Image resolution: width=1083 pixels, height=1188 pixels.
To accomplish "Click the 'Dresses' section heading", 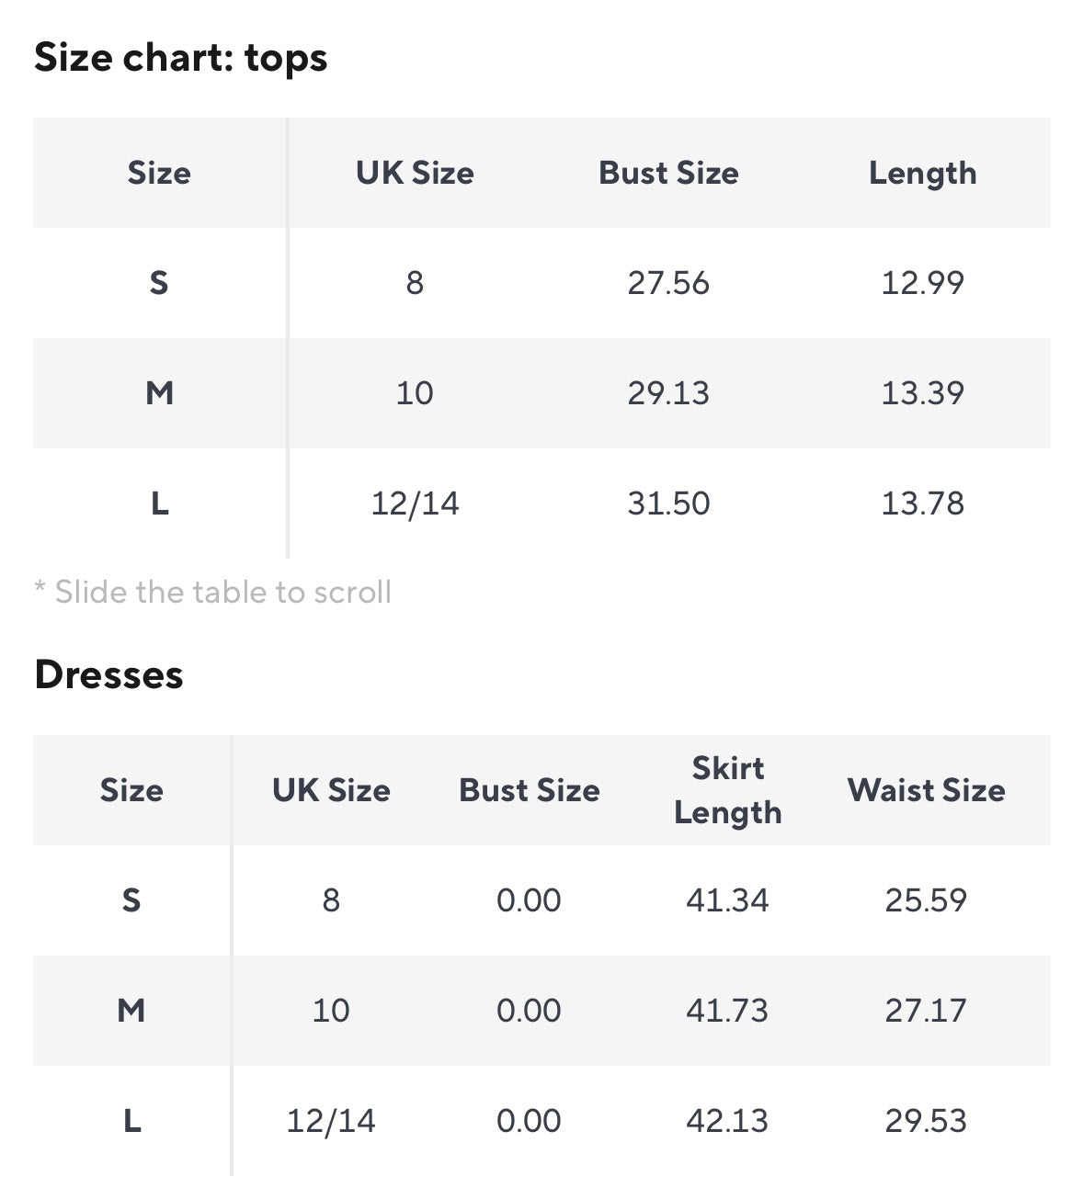I will pos(108,675).
